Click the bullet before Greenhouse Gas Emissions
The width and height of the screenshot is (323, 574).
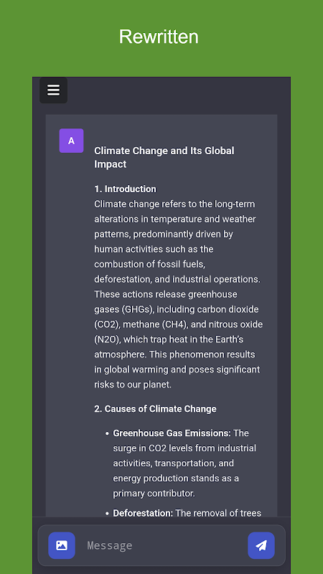tap(107, 433)
